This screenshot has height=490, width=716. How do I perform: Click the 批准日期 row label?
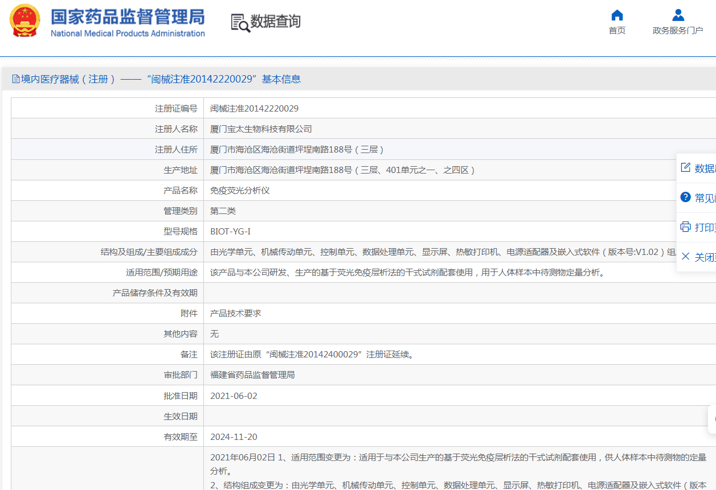181,396
